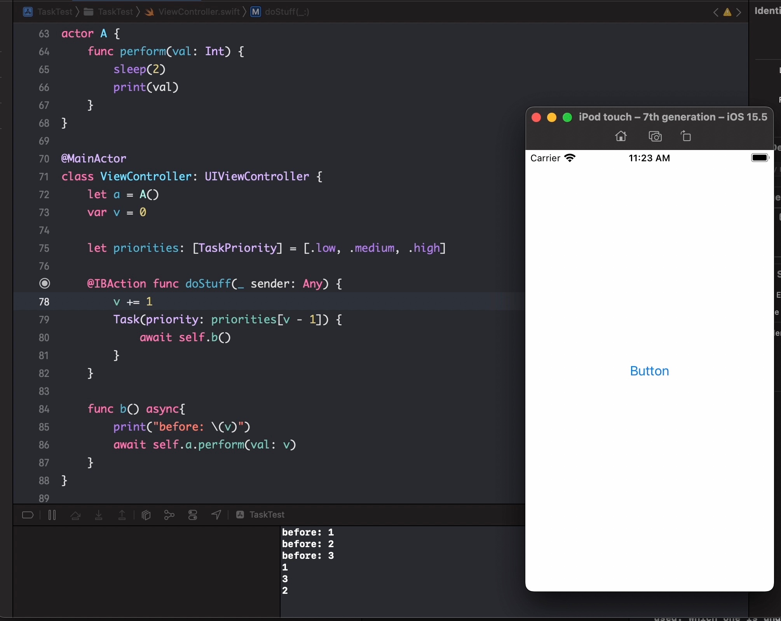Toggle breakpoints activation in debug bar
Image resolution: width=781 pixels, height=621 pixels.
[x=28, y=515]
